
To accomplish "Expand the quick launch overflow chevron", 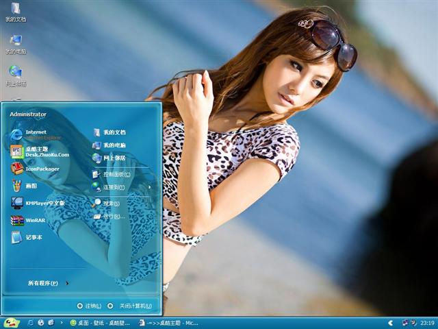I will pos(62,323).
